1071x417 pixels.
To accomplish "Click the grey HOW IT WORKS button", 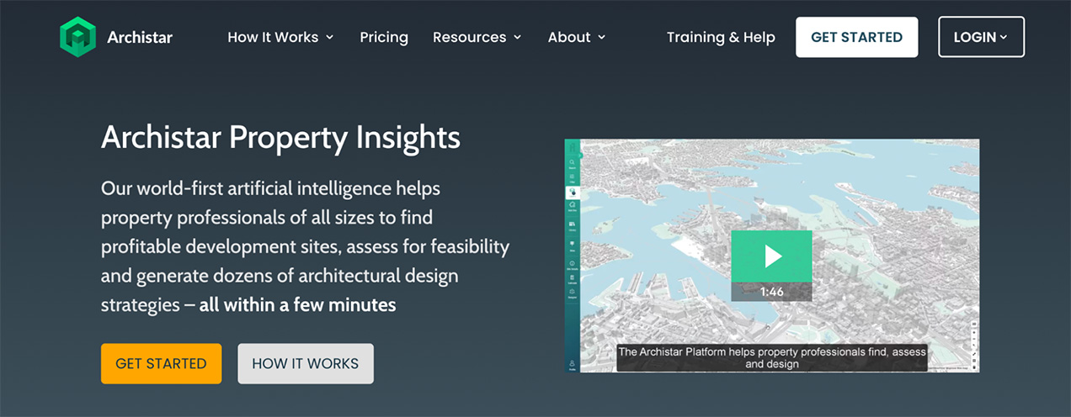I will 306,363.
